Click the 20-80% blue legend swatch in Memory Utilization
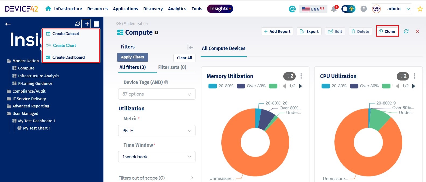The width and height of the screenshot is (426, 182). point(213,86)
